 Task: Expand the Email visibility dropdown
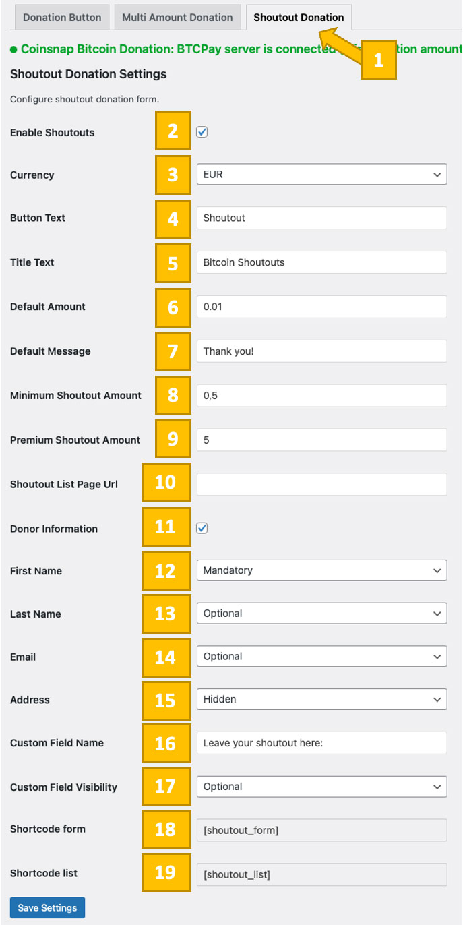click(321, 656)
